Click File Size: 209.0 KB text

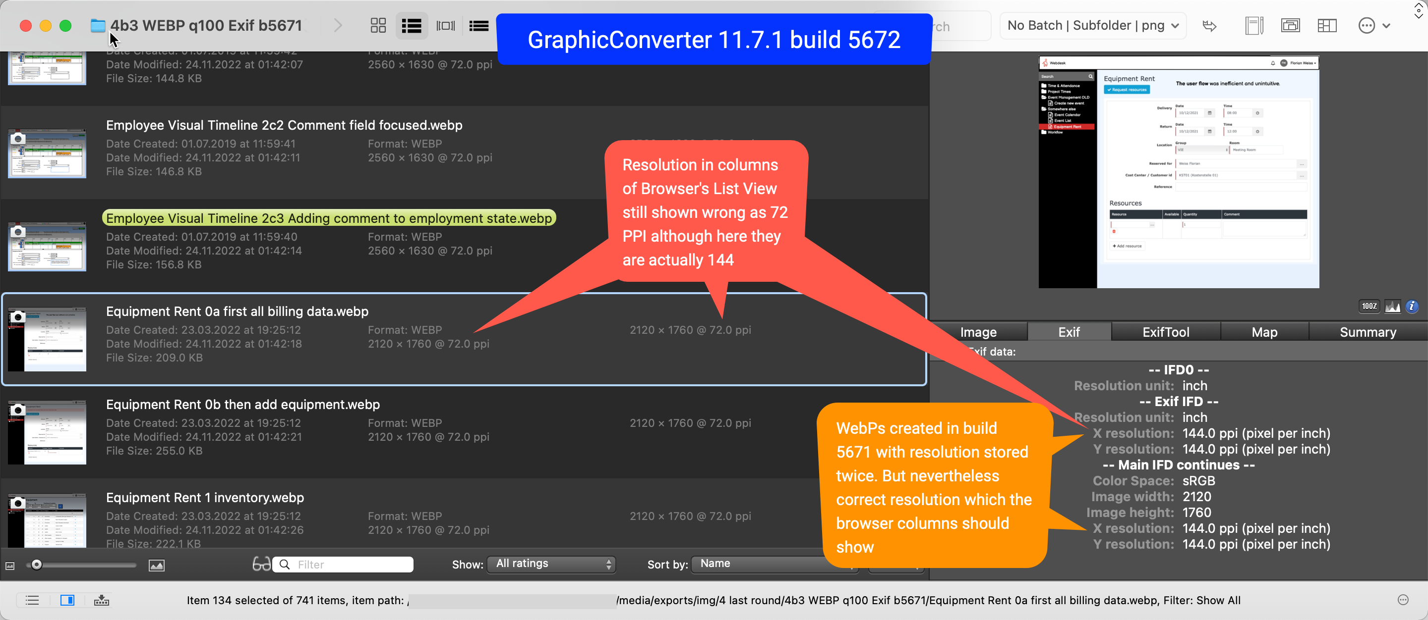154,358
